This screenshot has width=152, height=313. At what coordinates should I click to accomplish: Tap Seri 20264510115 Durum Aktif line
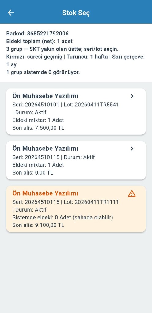click(x=54, y=157)
